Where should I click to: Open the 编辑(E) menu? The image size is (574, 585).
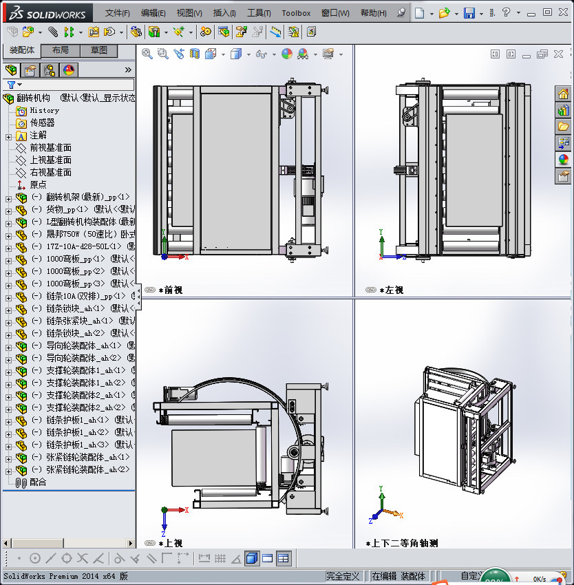tap(153, 13)
